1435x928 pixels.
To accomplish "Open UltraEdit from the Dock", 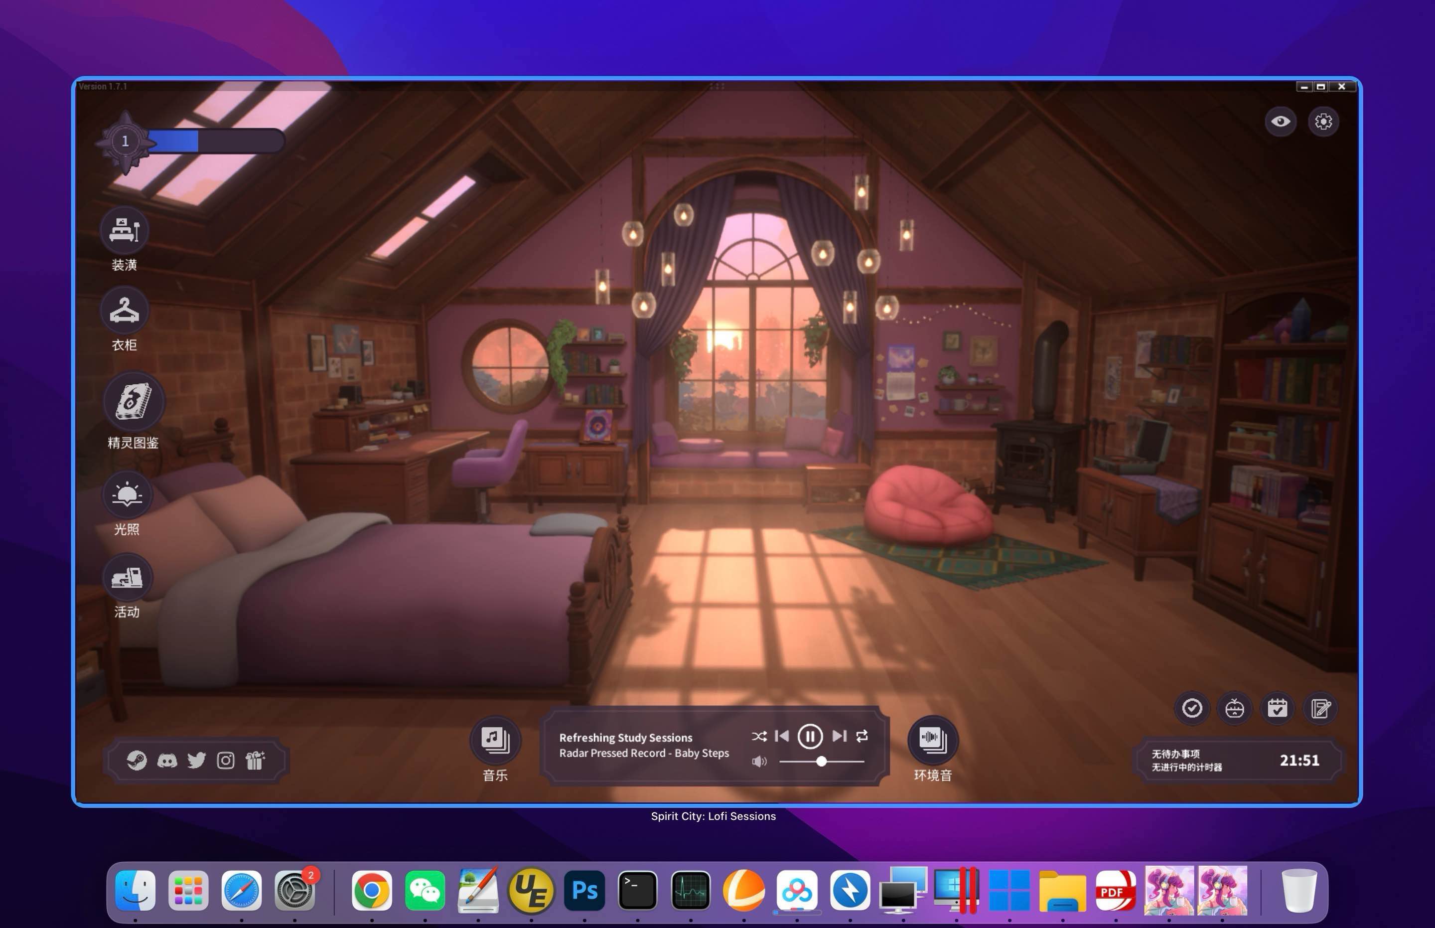I will [531, 891].
